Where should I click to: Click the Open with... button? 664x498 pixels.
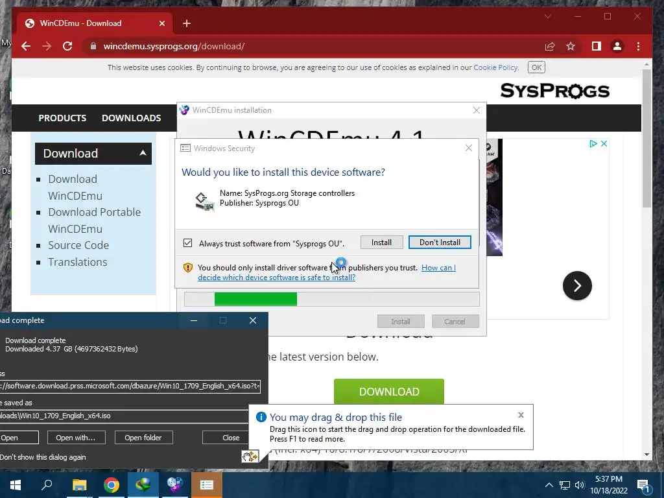tap(75, 438)
